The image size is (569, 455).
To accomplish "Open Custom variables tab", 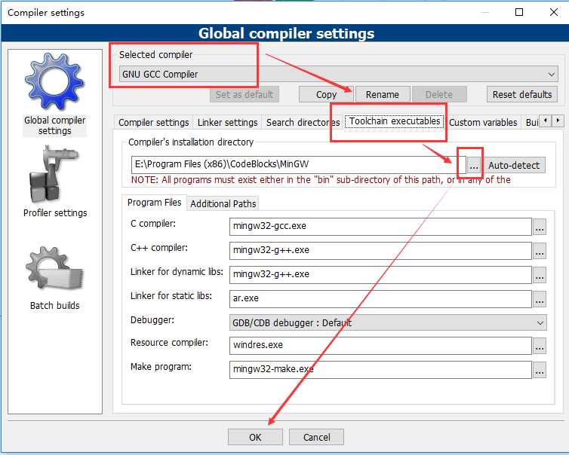I will pyautogui.click(x=483, y=123).
